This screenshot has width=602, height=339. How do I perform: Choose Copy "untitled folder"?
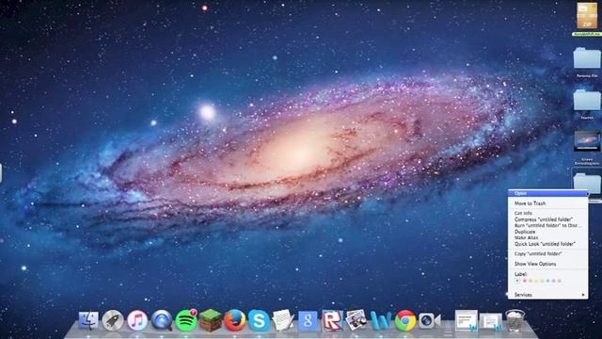coord(547,254)
